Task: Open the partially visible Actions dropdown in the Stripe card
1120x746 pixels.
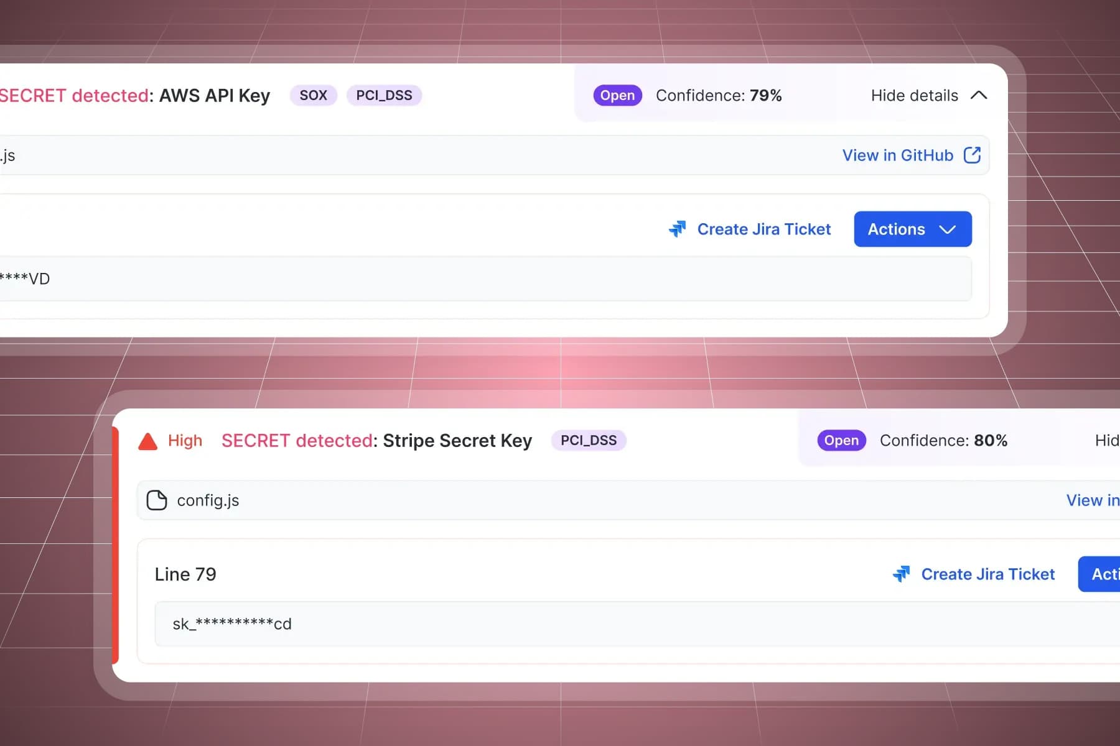Action: coord(1101,574)
